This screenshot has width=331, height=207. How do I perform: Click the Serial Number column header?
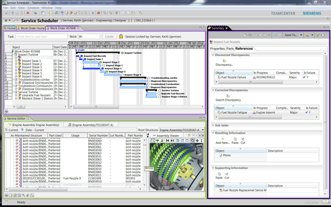coord(98,135)
